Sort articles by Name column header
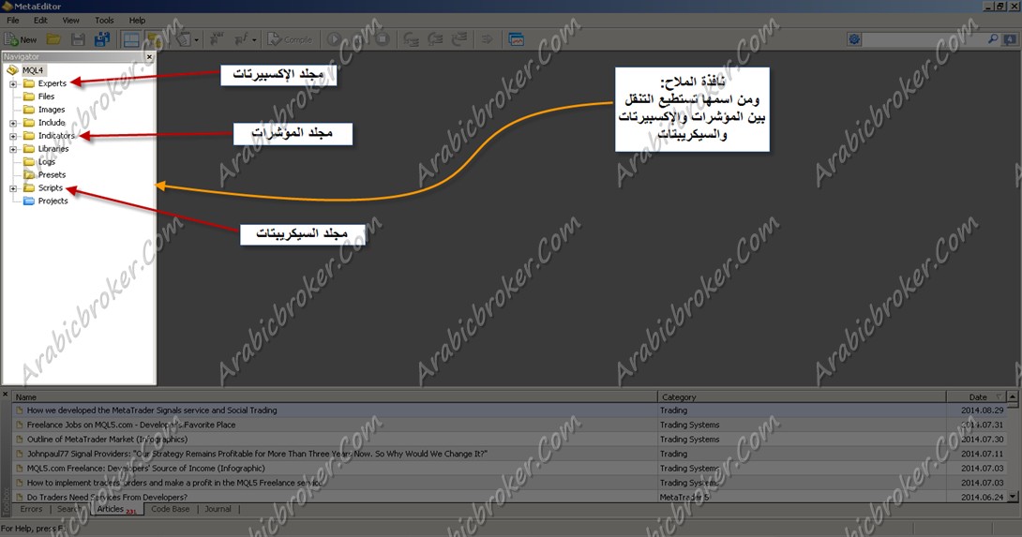The width and height of the screenshot is (1022, 537). (x=335, y=396)
